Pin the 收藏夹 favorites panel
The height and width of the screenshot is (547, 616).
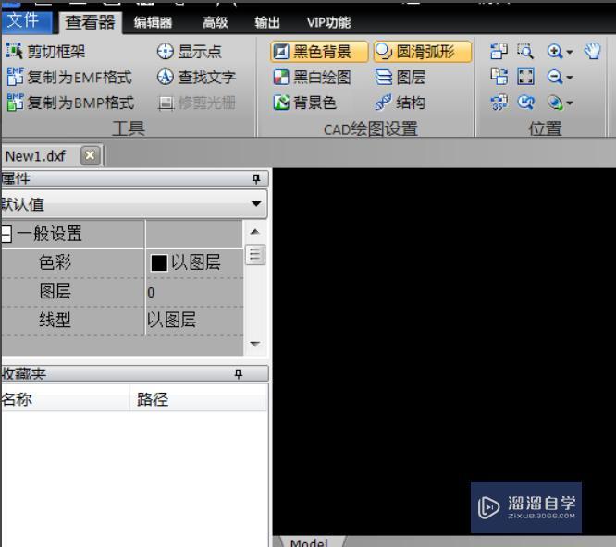tap(239, 373)
